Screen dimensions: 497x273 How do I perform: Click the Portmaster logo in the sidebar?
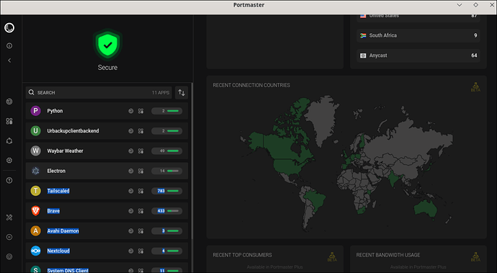(9, 27)
